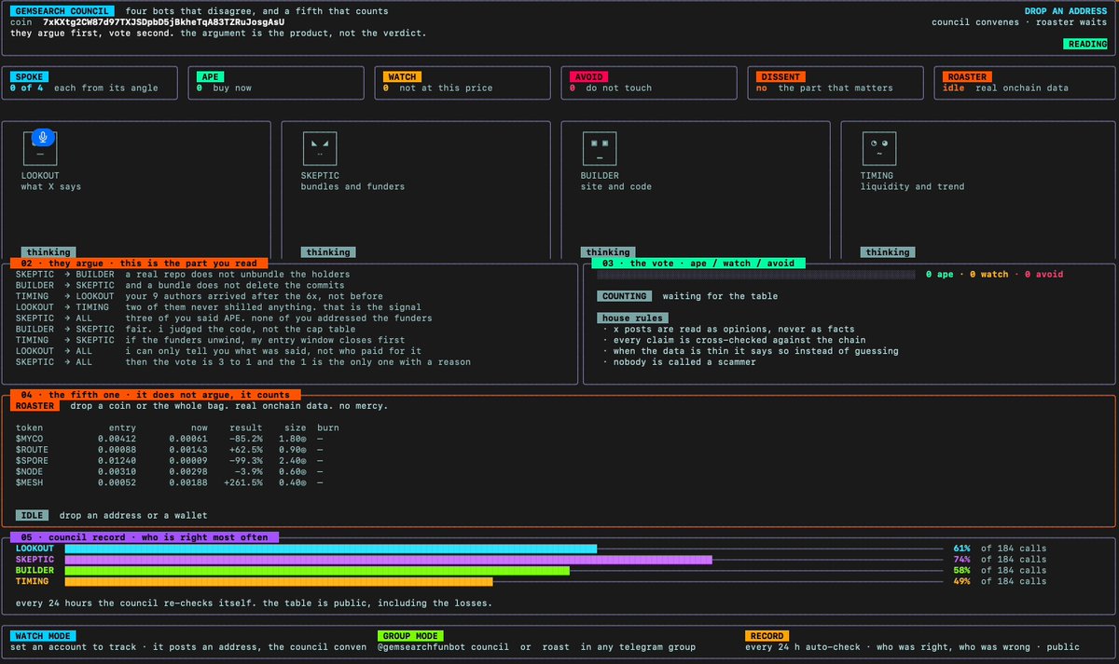
Task: Click the 'drop an address or a wallet' prompt
Action: (133, 515)
